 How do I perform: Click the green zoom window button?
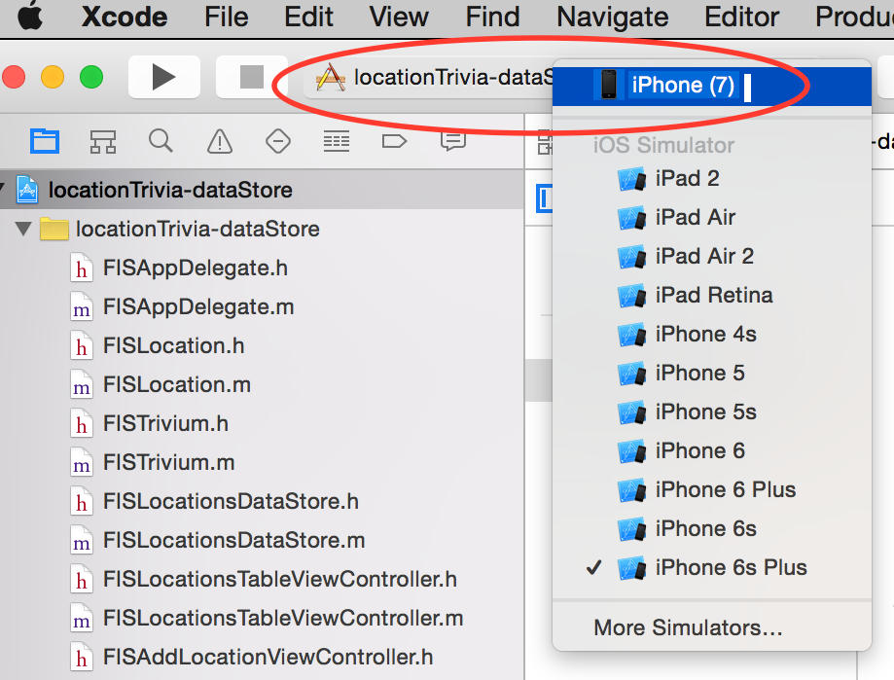91,77
